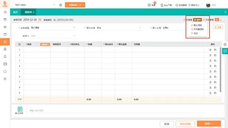Viewport: 228px width, 128px height.
Task: Open the 备注信息 notes icon
Action: pos(20,109)
